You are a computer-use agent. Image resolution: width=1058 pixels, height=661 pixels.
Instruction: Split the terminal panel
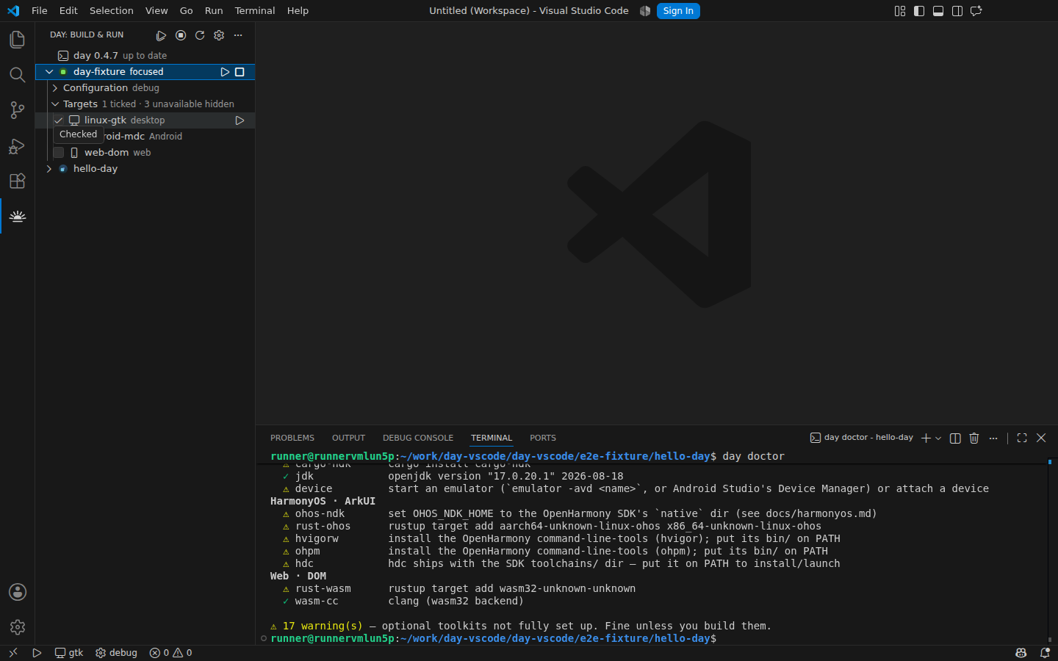pyautogui.click(x=955, y=438)
